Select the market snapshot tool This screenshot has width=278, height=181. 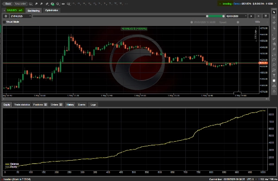[x=274, y=23]
